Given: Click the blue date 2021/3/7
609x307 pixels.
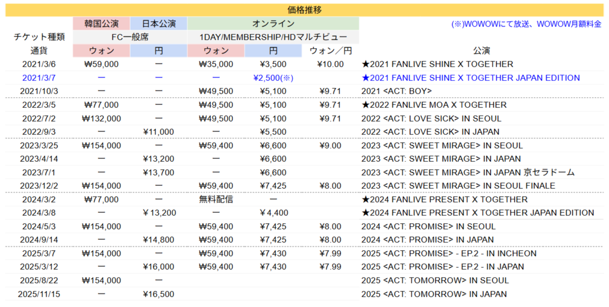Looking at the screenshot, I should tap(39, 77).
